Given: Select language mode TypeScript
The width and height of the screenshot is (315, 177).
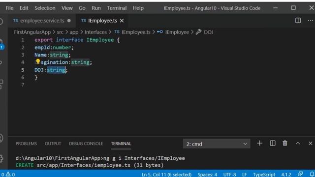Looking at the screenshot, I should (264, 175).
